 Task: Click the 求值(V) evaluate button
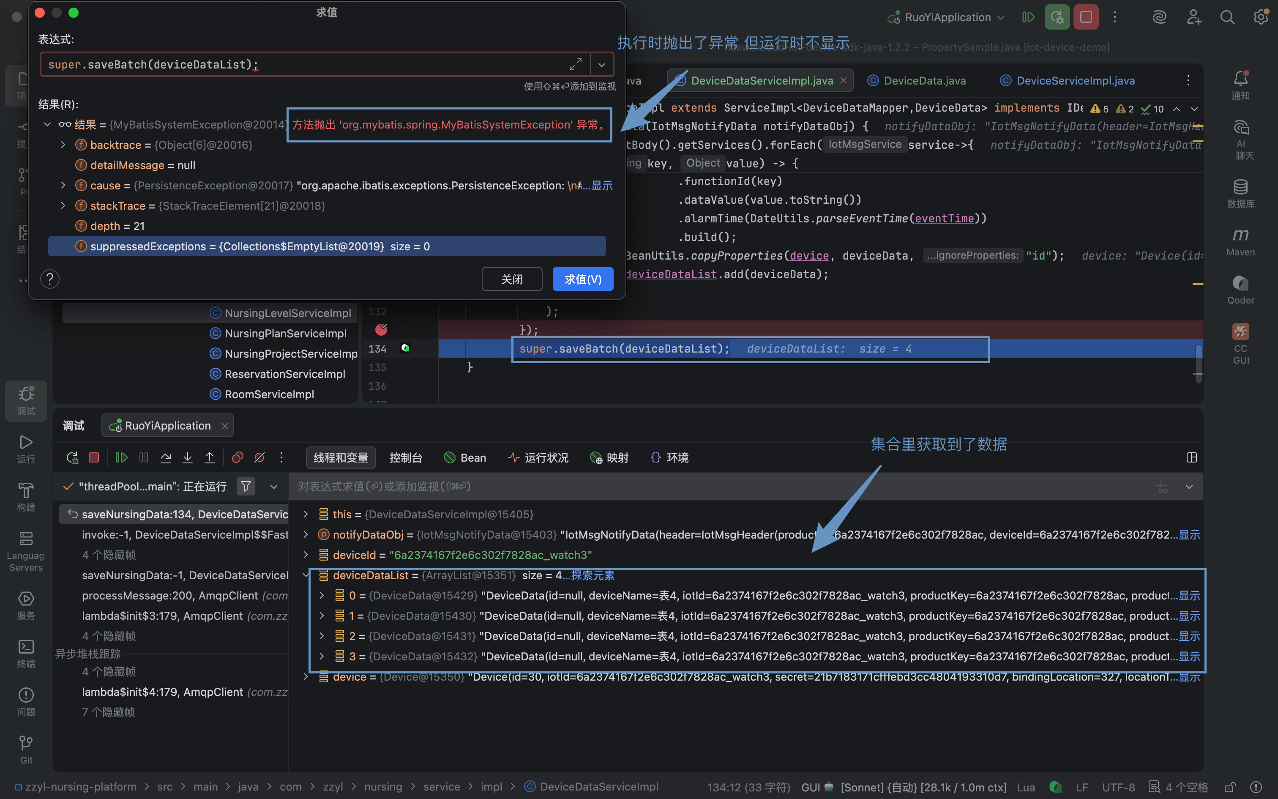[x=583, y=279]
